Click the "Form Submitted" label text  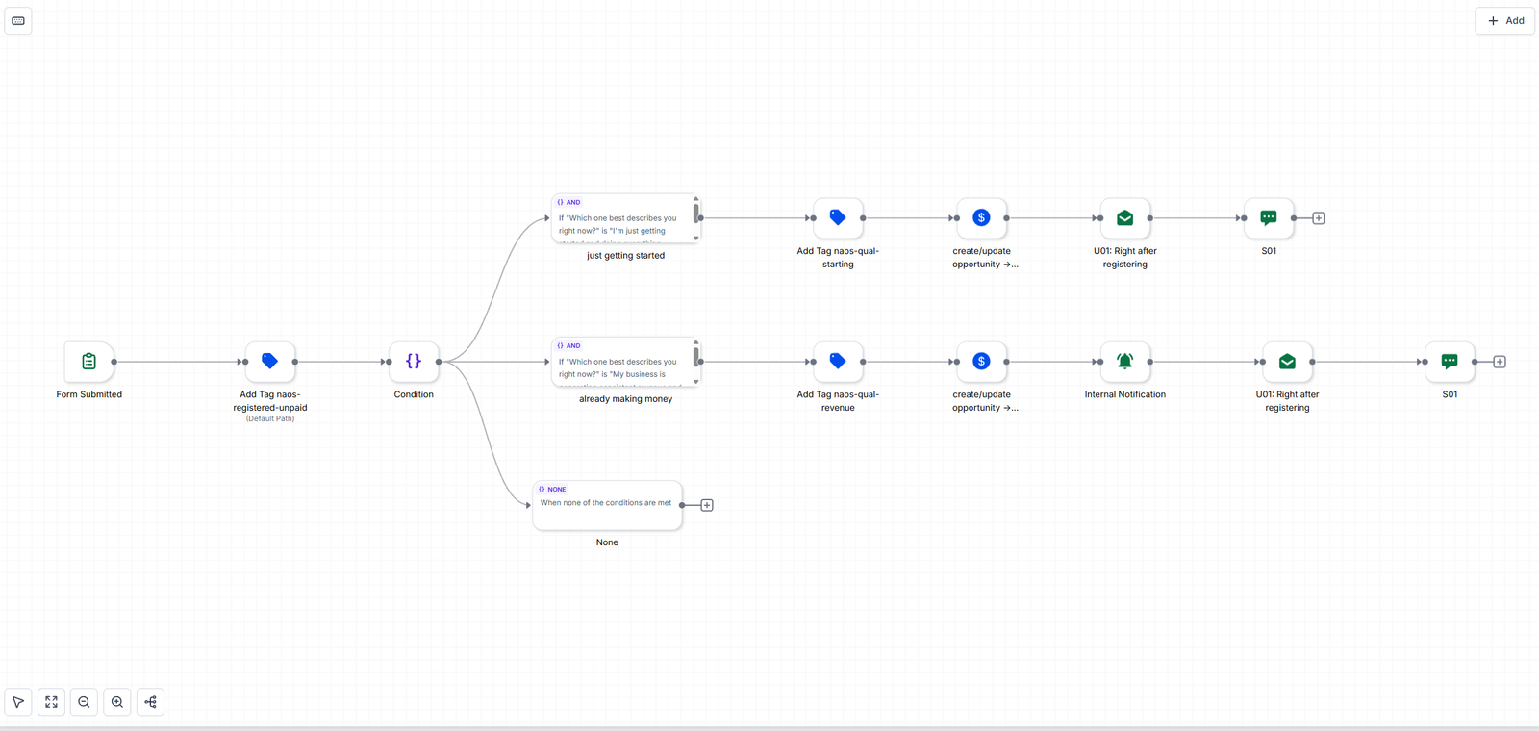click(89, 394)
